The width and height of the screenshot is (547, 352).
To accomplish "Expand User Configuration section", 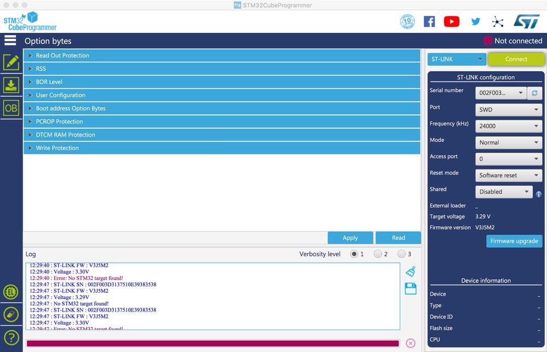I will coord(222,95).
